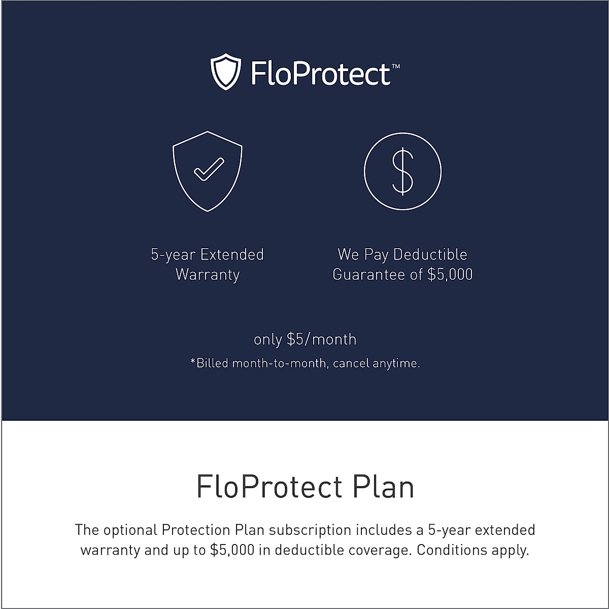Screen dimensions: 609x609
Task: Click the FloProtect shield logo icon
Action: coord(224,73)
